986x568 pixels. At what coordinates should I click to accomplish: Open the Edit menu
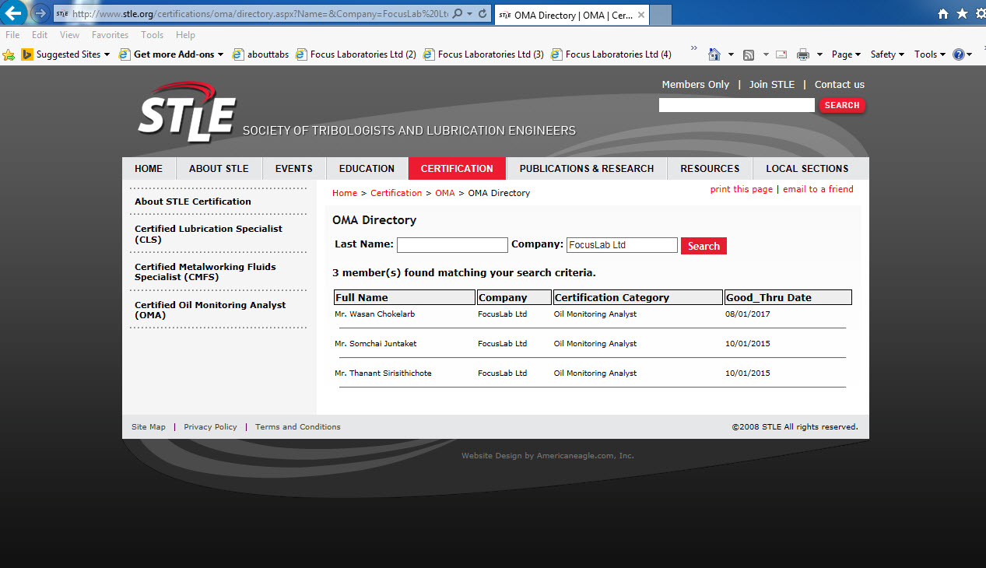click(x=40, y=35)
